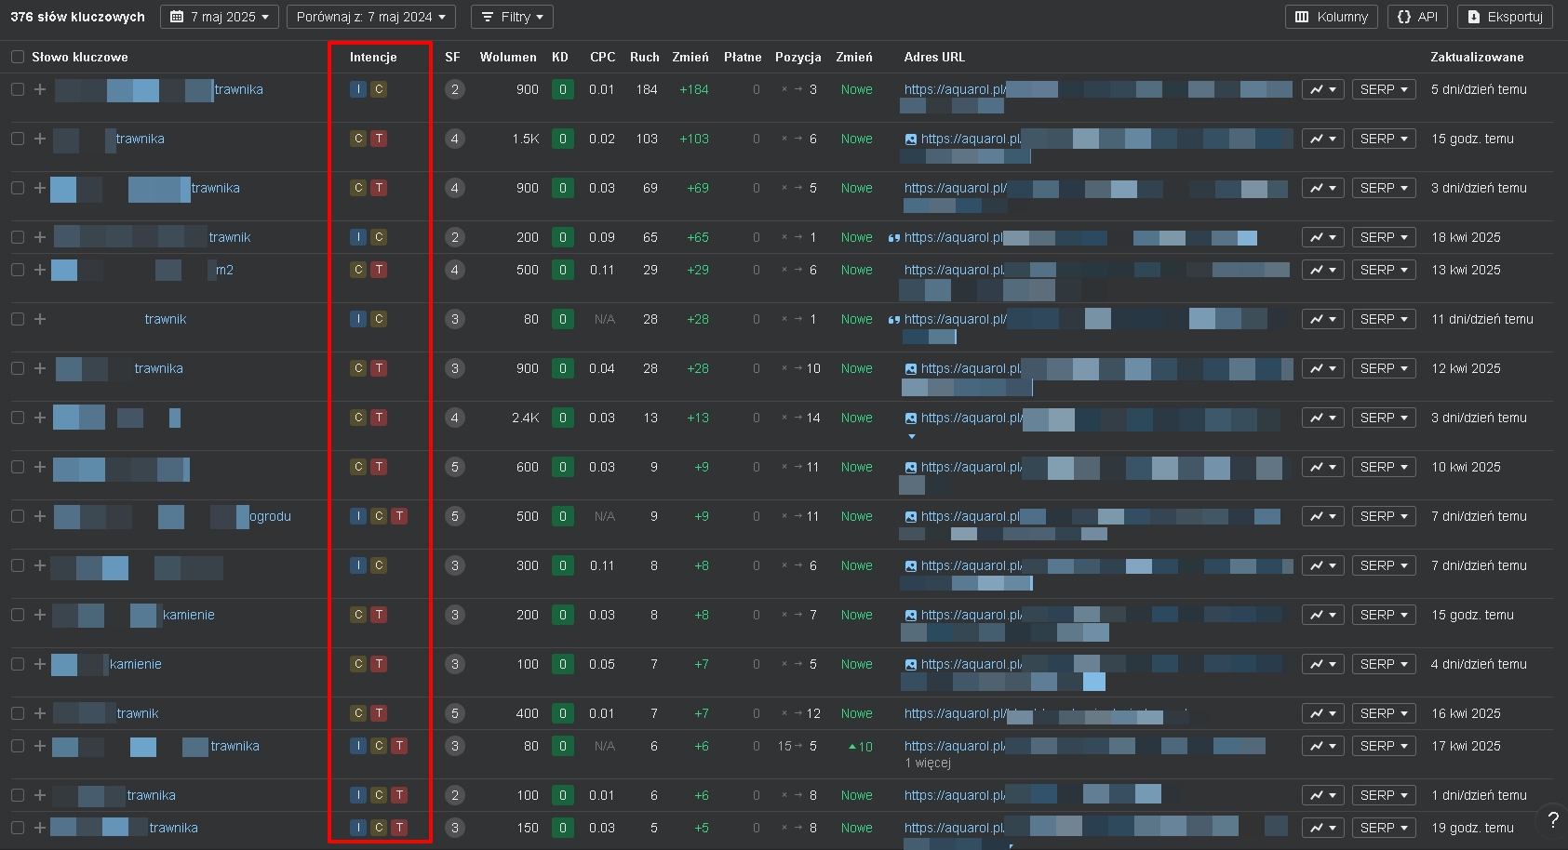Click the help question mark icon
This screenshot has height=850, width=1568.
(x=1552, y=819)
